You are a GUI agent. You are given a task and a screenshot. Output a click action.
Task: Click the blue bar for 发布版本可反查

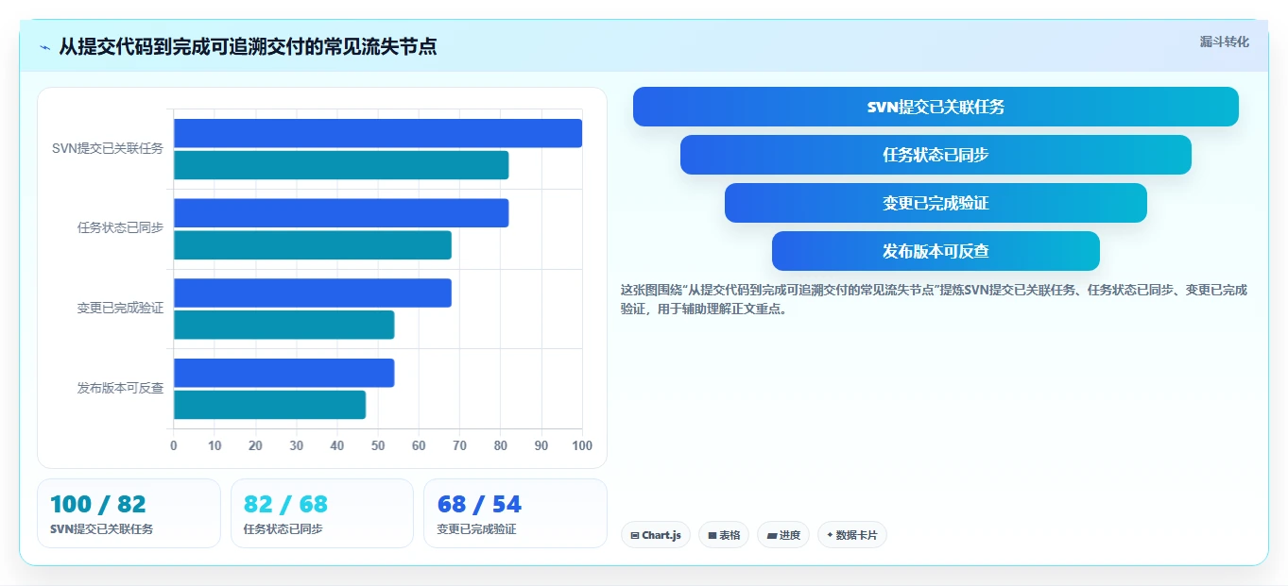click(x=283, y=373)
